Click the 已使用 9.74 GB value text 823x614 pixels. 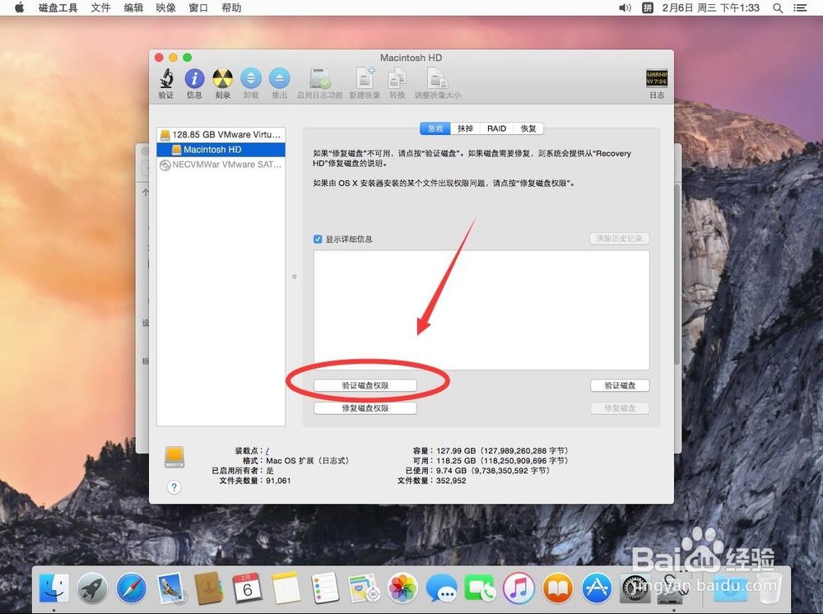click(493, 471)
